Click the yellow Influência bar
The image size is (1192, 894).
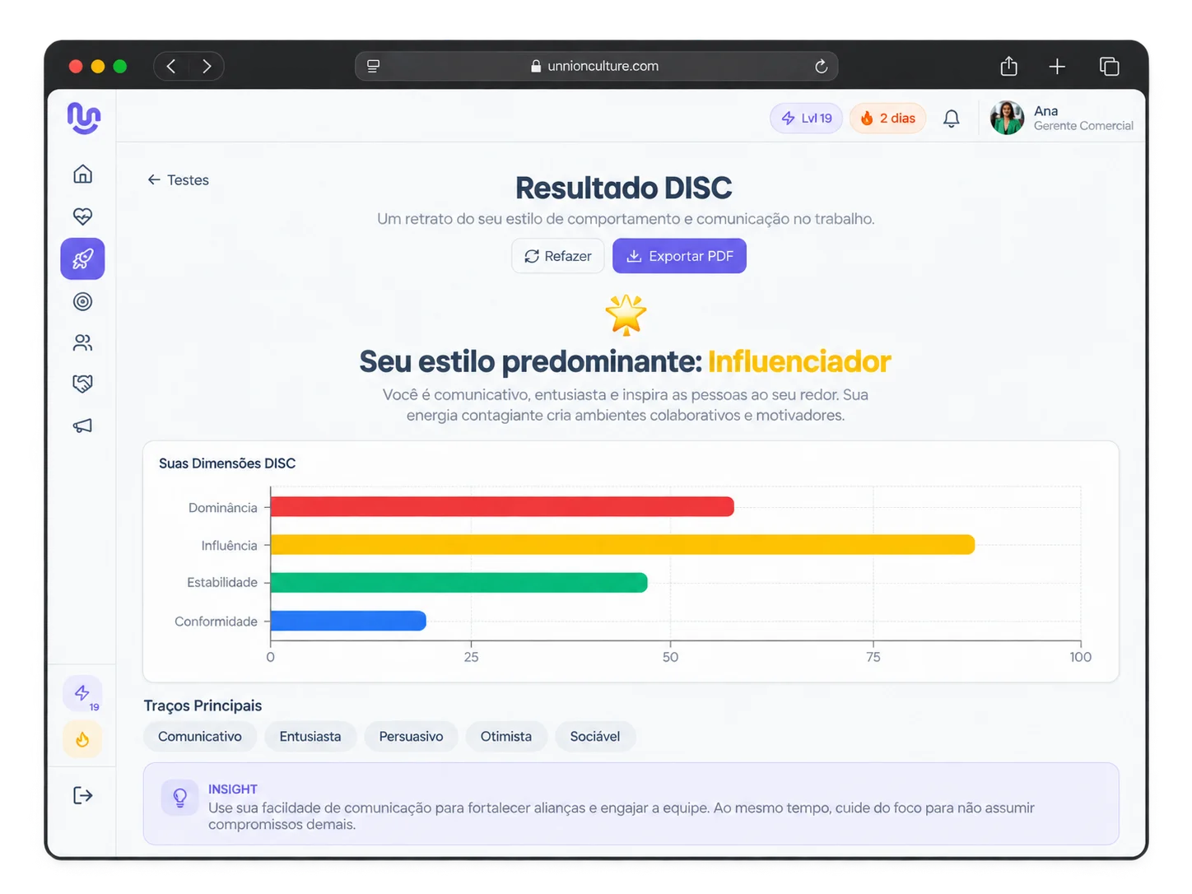(622, 544)
